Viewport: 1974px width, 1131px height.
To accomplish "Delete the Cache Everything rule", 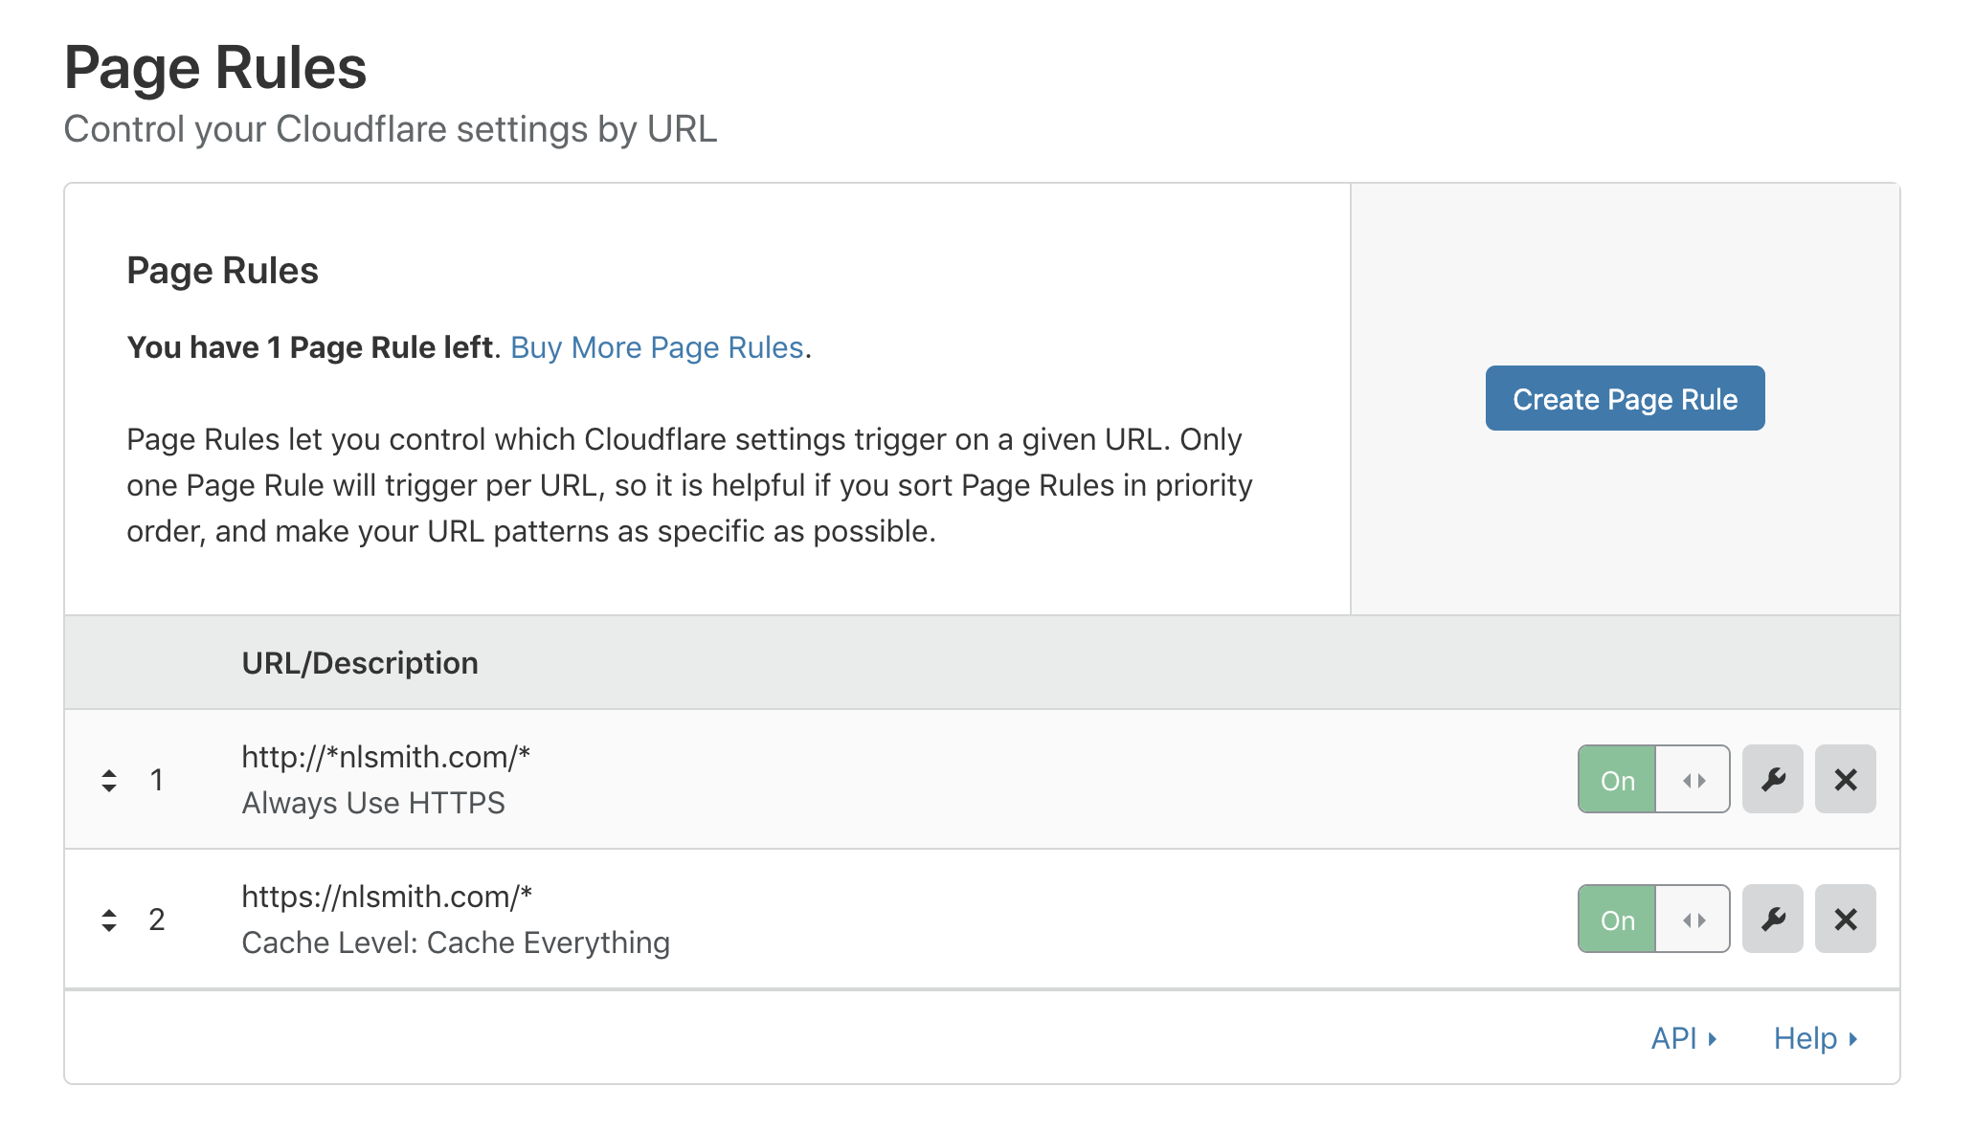I will [x=1845, y=920].
